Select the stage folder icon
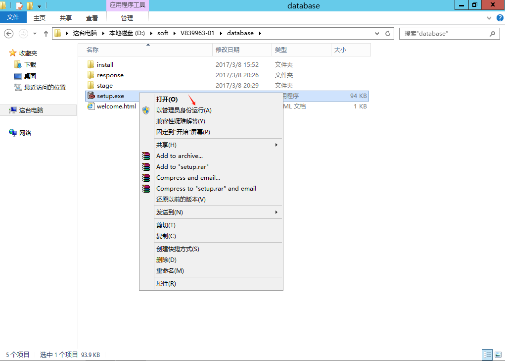 point(91,85)
